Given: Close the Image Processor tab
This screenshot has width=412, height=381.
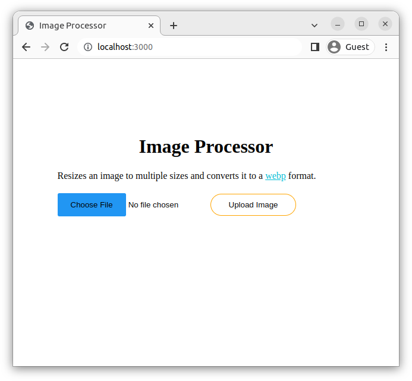Looking at the screenshot, I should pos(151,26).
